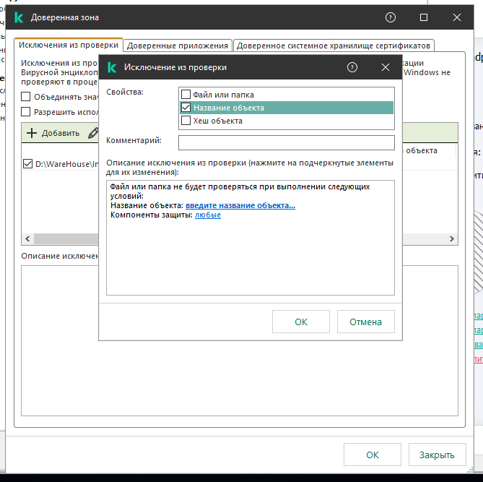The image size is (483, 482).
Task: Click the plus icon next to Добавить
Action: pyautogui.click(x=32, y=133)
